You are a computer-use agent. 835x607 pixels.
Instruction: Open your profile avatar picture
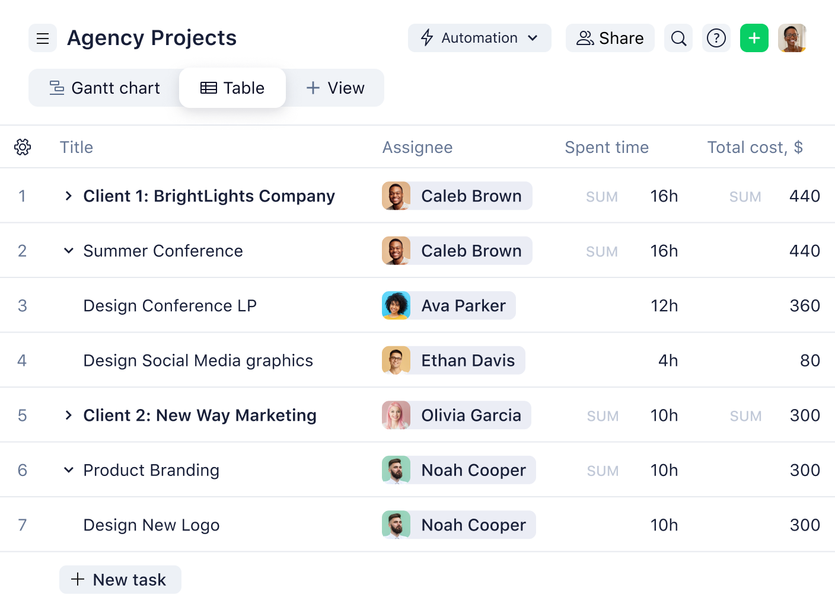click(x=792, y=38)
